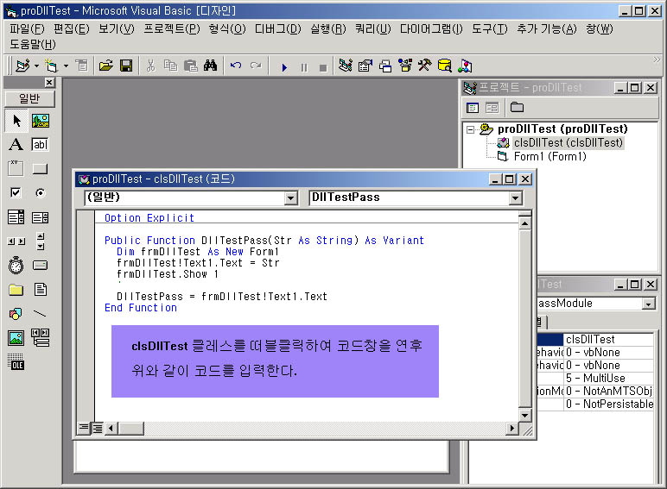
Task: Select the TextBox control tool
Action: pyautogui.click(x=41, y=145)
